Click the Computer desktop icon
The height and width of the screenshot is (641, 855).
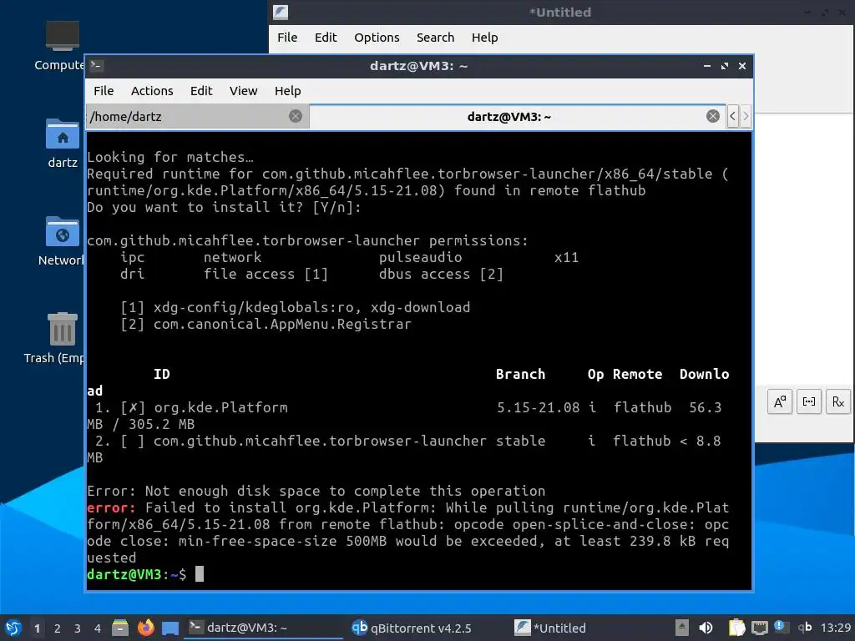tap(61, 46)
